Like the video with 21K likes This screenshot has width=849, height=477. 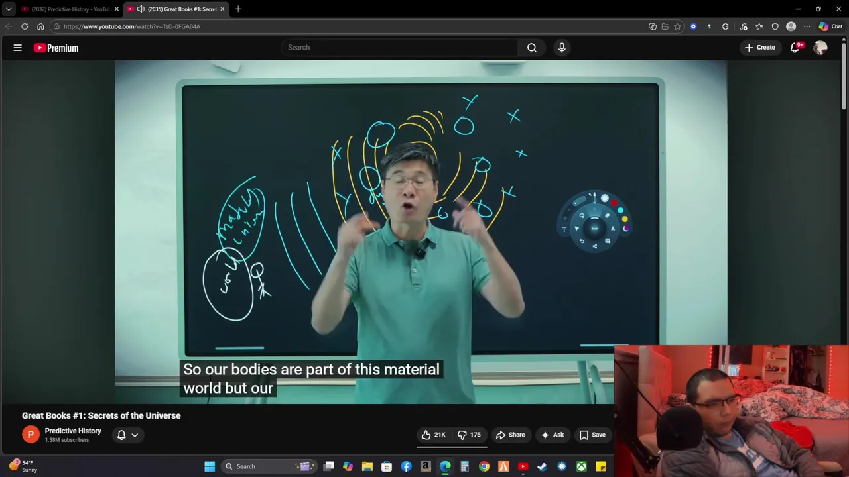click(433, 435)
